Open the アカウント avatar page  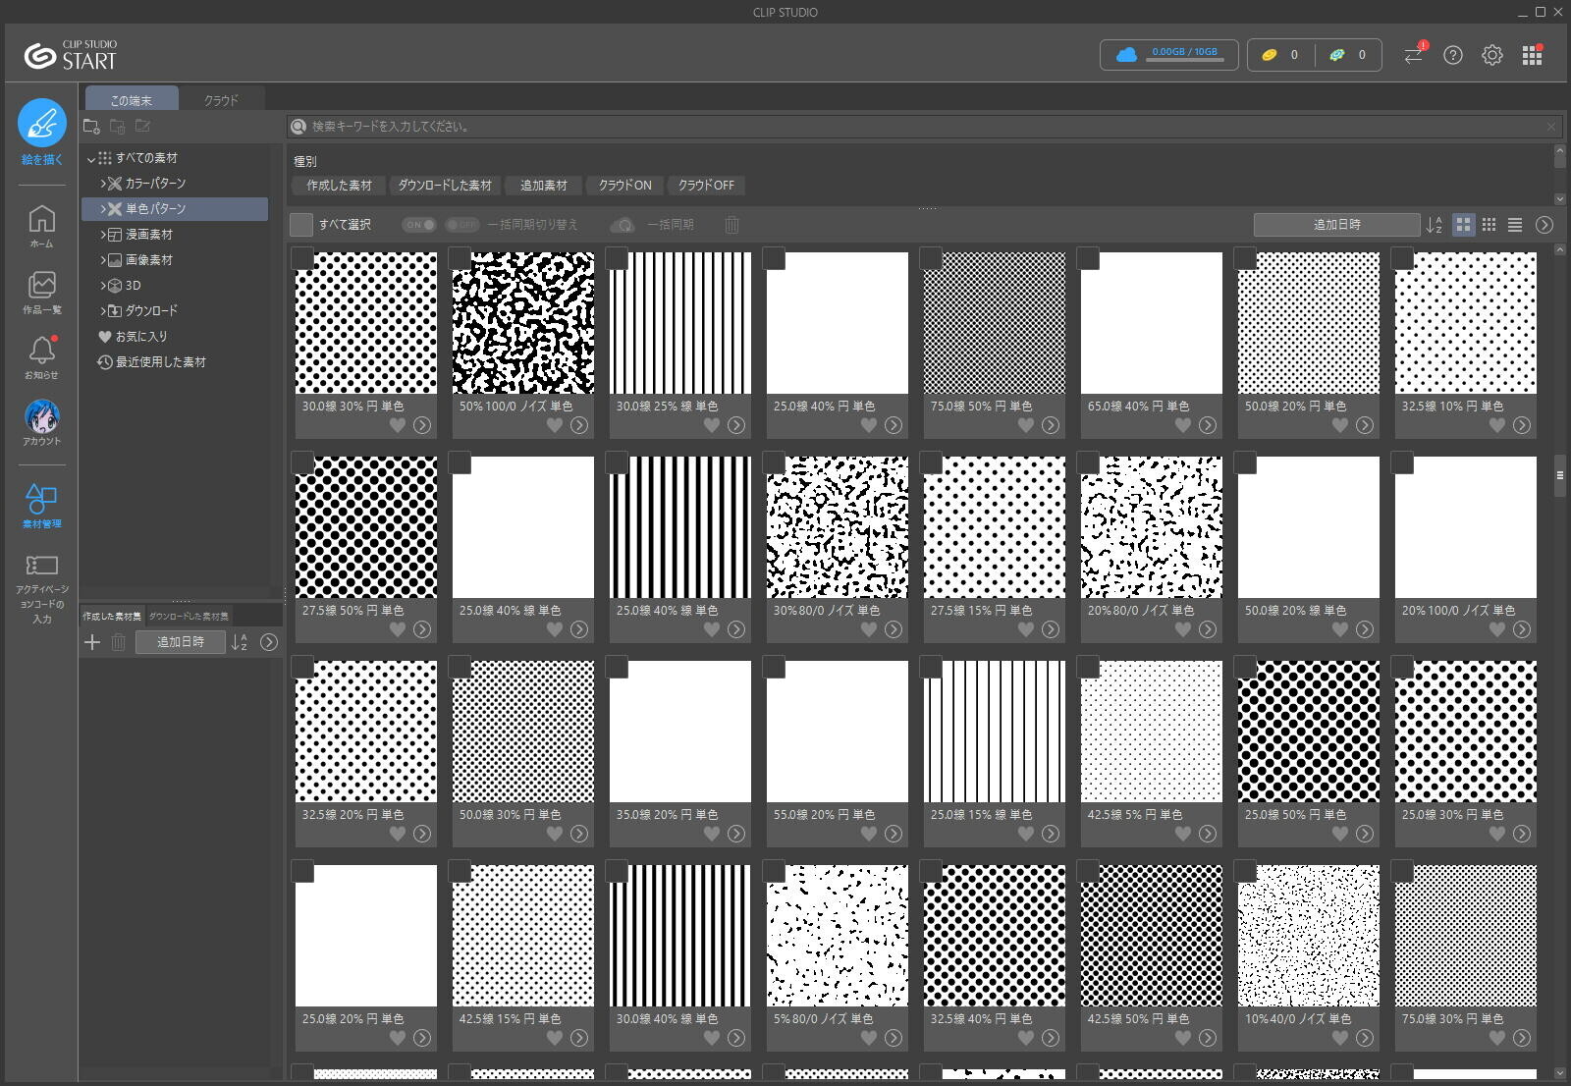pos(41,423)
